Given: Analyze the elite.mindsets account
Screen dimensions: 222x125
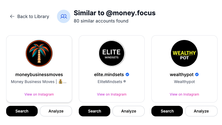Looking at the screenshot, I should tap(128, 111).
